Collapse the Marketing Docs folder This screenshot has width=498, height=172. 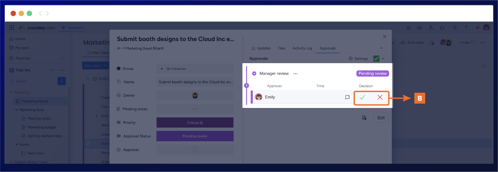[17, 110]
